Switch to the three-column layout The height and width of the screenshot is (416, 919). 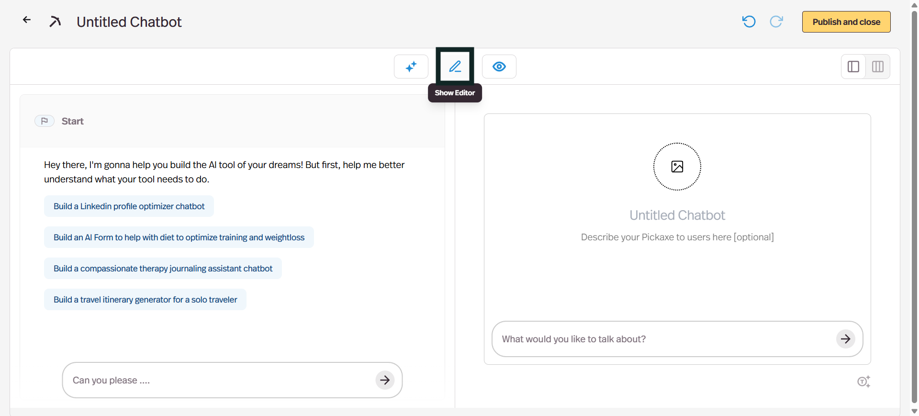877,67
